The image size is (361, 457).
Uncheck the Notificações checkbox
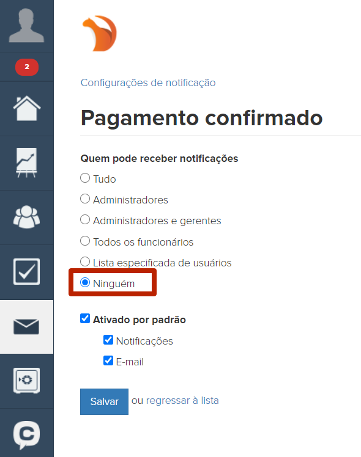(x=108, y=340)
